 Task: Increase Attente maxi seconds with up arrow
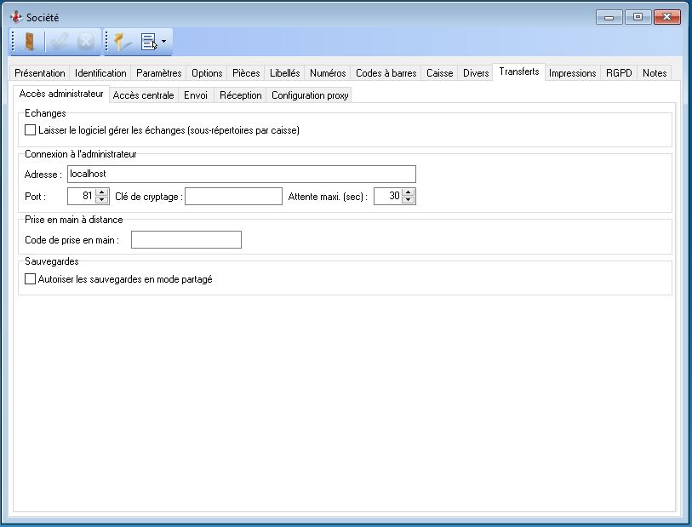point(409,192)
